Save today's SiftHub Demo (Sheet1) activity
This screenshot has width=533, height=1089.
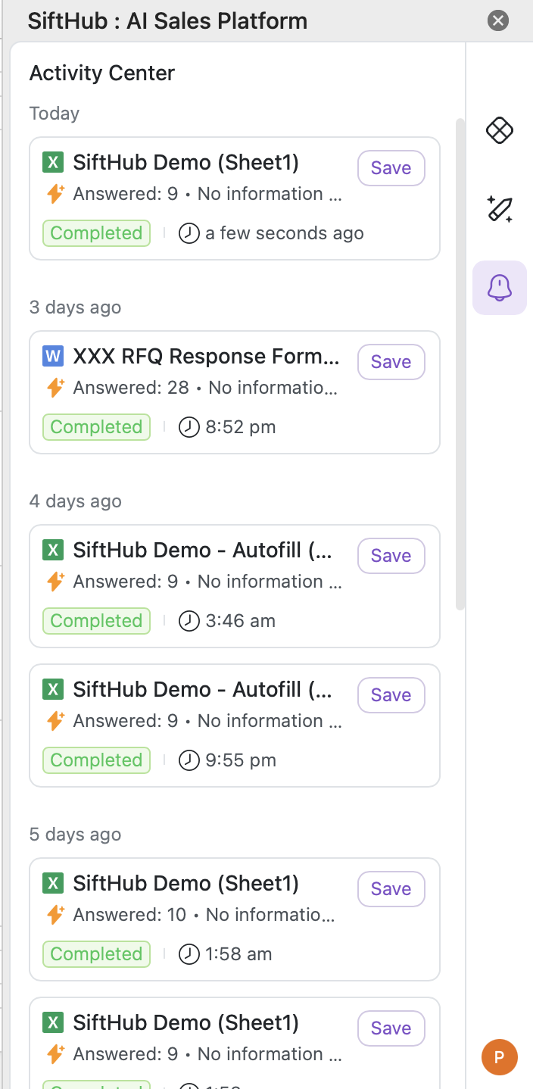tap(391, 168)
